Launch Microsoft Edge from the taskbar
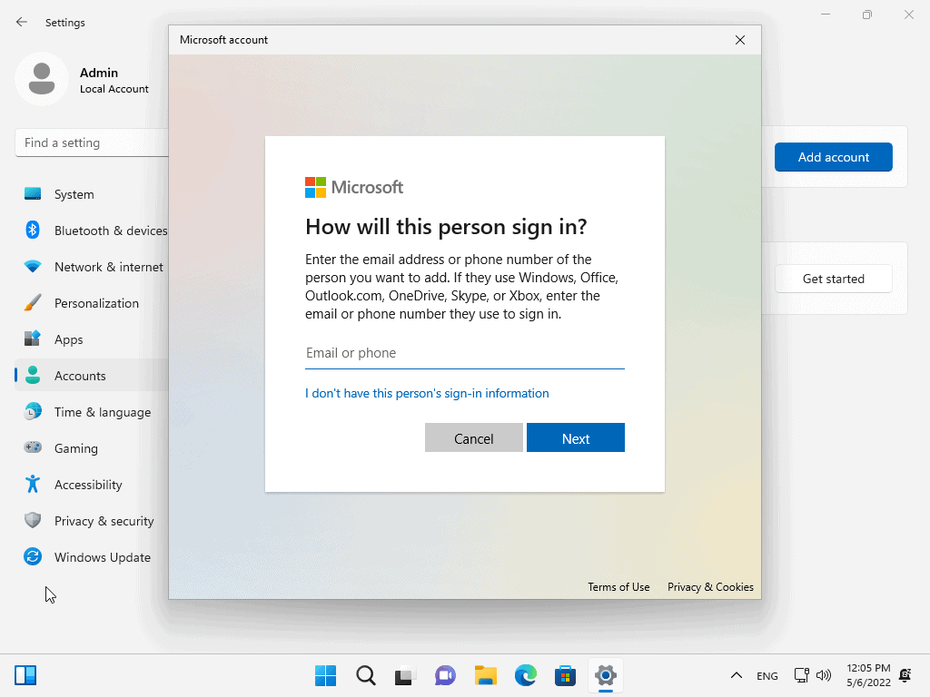Image resolution: width=930 pixels, height=697 pixels. pyautogui.click(x=525, y=675)
